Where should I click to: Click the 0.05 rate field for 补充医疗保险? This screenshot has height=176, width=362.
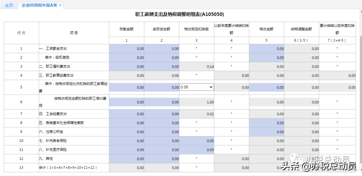pyautogui.click(x=197, y=150)
